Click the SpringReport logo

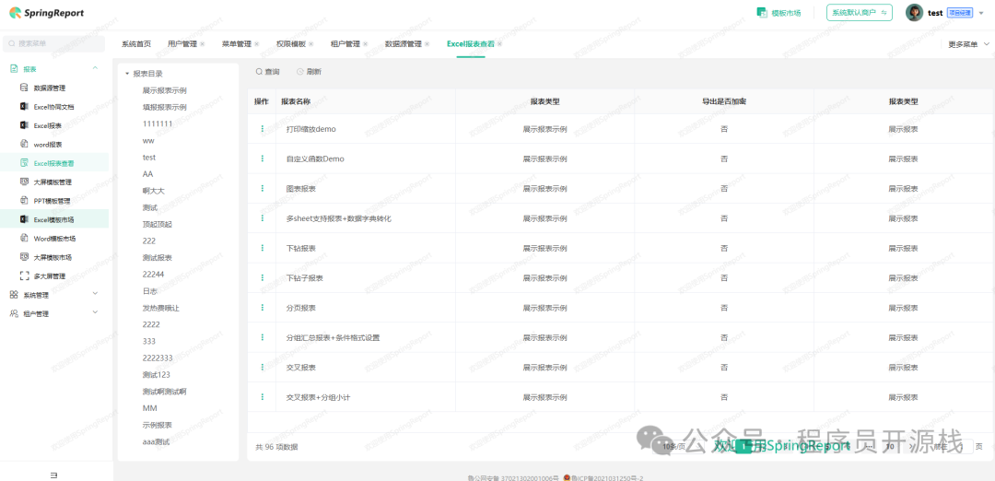[46, 13]
